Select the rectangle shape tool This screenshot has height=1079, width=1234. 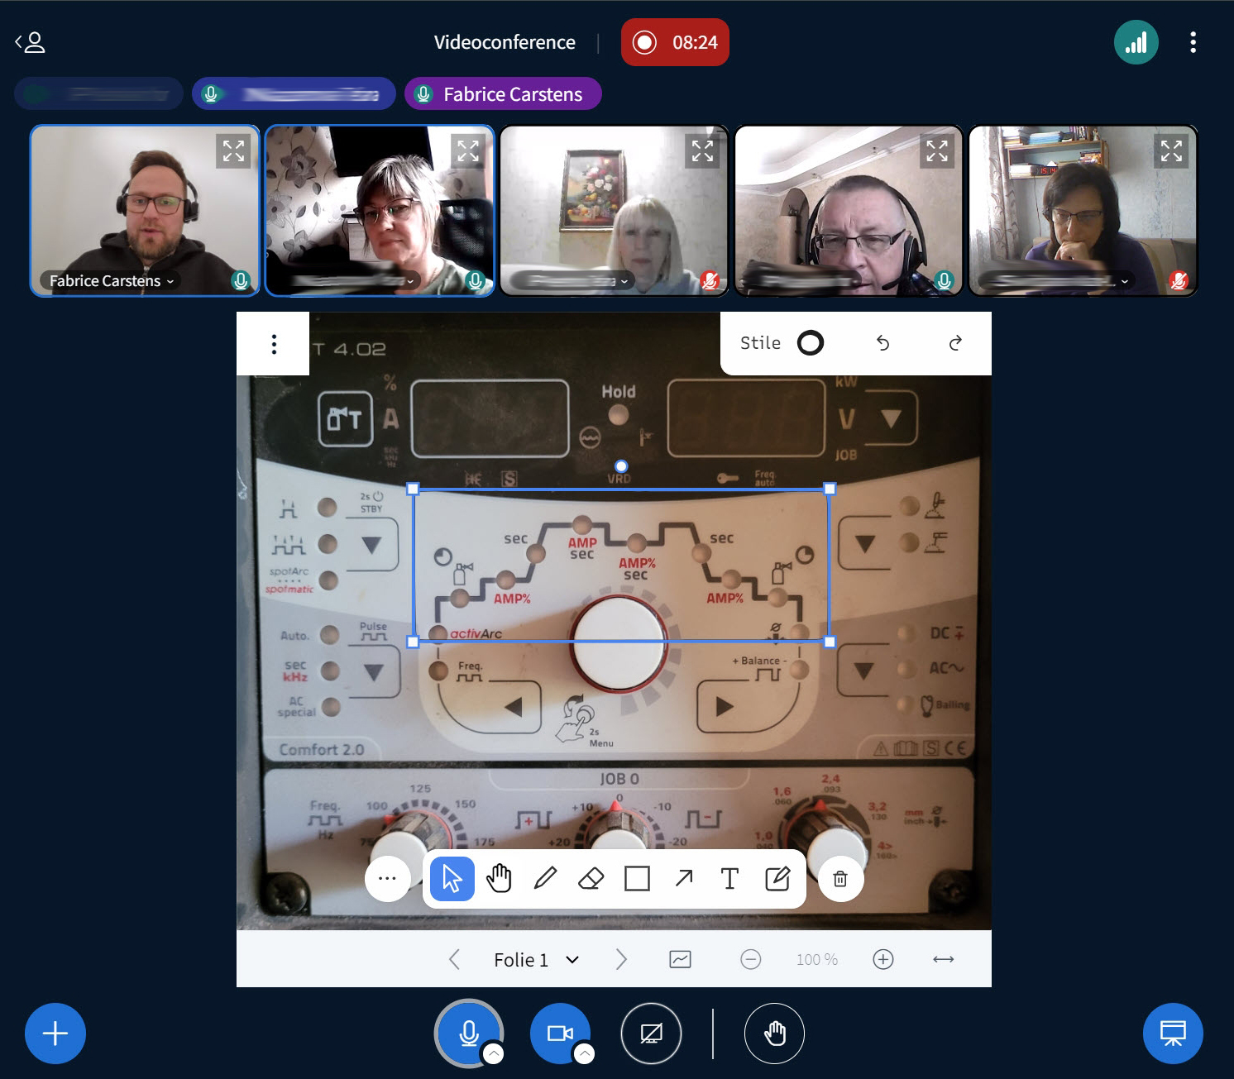coord(637,878)
